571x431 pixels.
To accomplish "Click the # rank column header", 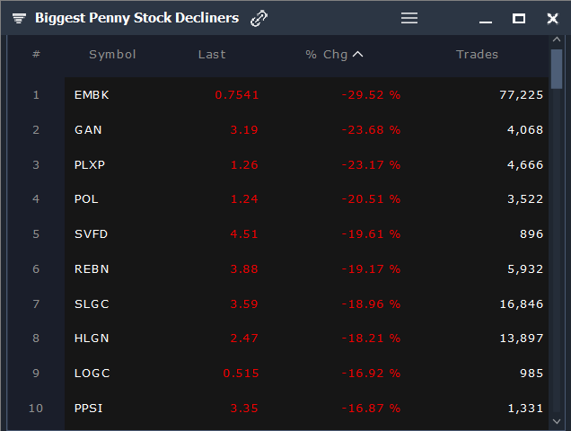I will (36, 55).
